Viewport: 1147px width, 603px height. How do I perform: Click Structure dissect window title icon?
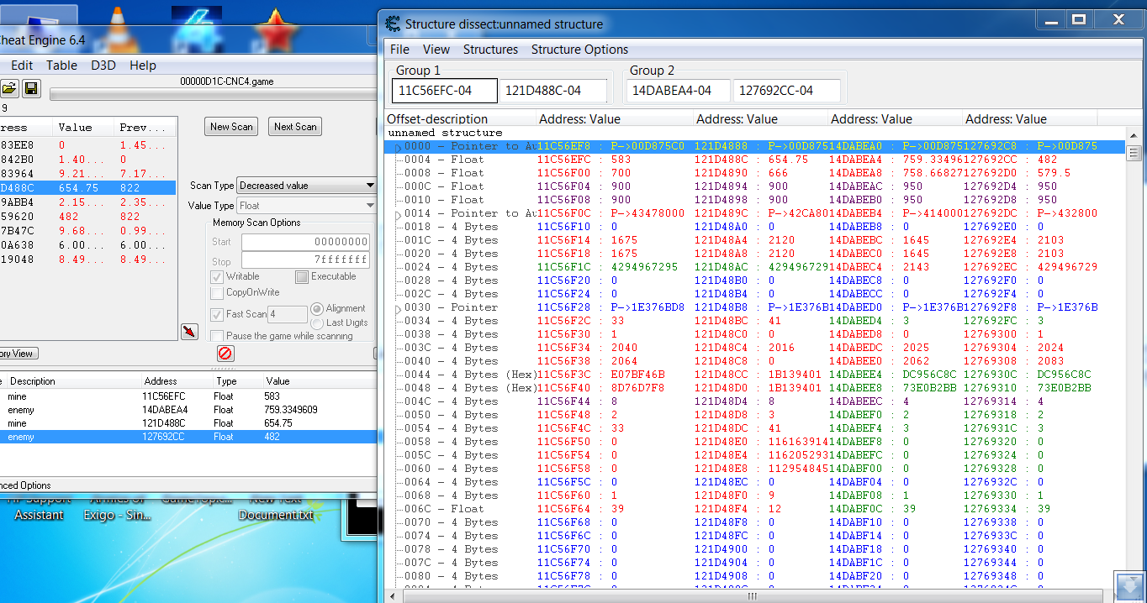(x=393, y=24)
